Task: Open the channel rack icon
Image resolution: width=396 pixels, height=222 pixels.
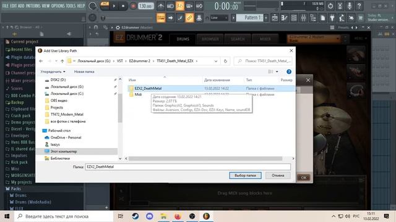Action: [294, 18]
